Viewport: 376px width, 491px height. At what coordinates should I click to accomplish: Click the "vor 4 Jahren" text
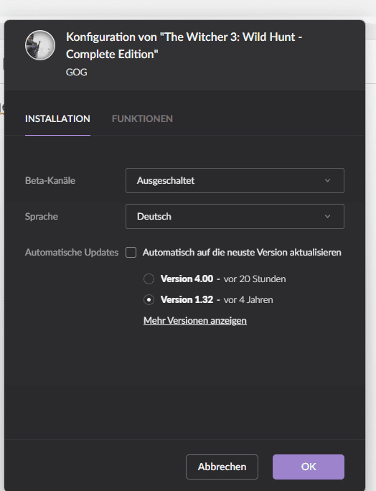[248, 299]
